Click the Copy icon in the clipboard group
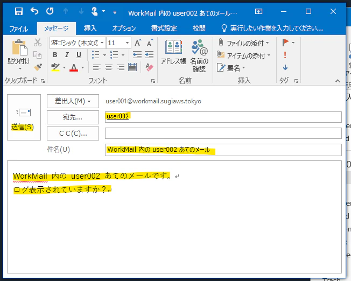 37,54
